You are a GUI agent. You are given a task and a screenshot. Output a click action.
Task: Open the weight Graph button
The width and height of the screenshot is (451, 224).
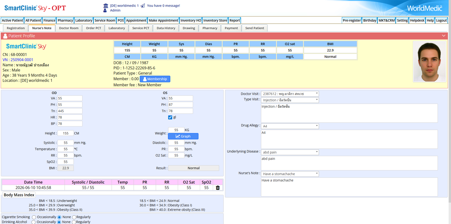[183, 136]
